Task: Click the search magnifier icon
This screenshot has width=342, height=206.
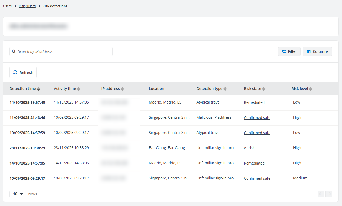Action: pyautogui.click(x=14, y=51)
